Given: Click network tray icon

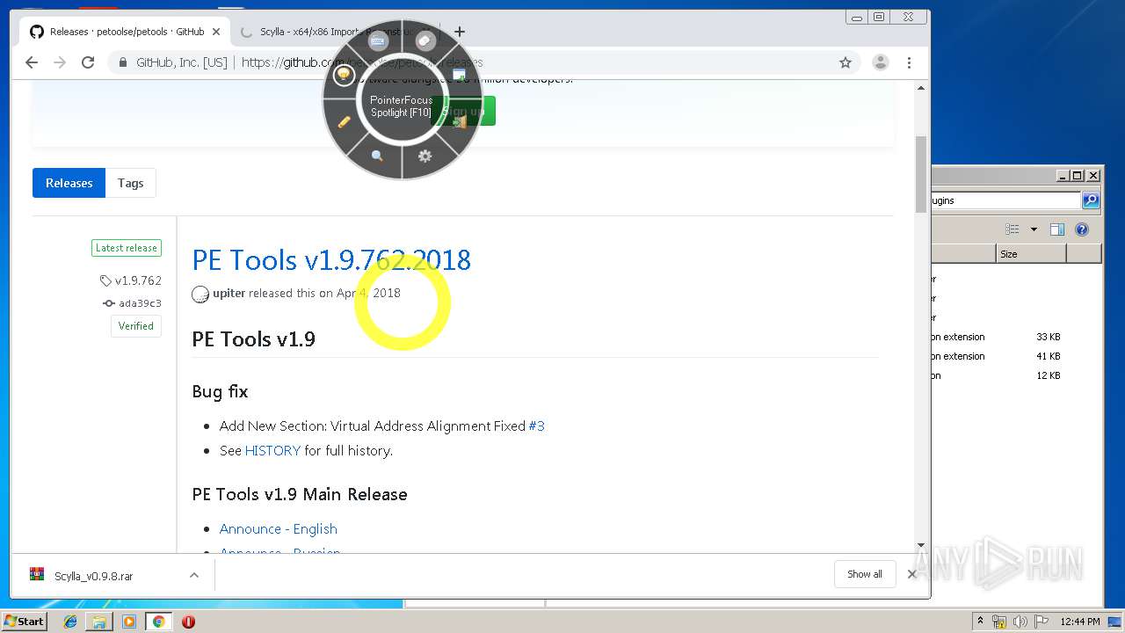Looking at the screenshot, I should [999, 622].
